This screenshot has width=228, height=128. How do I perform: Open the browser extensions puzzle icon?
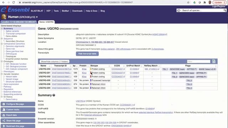(204, 2)
